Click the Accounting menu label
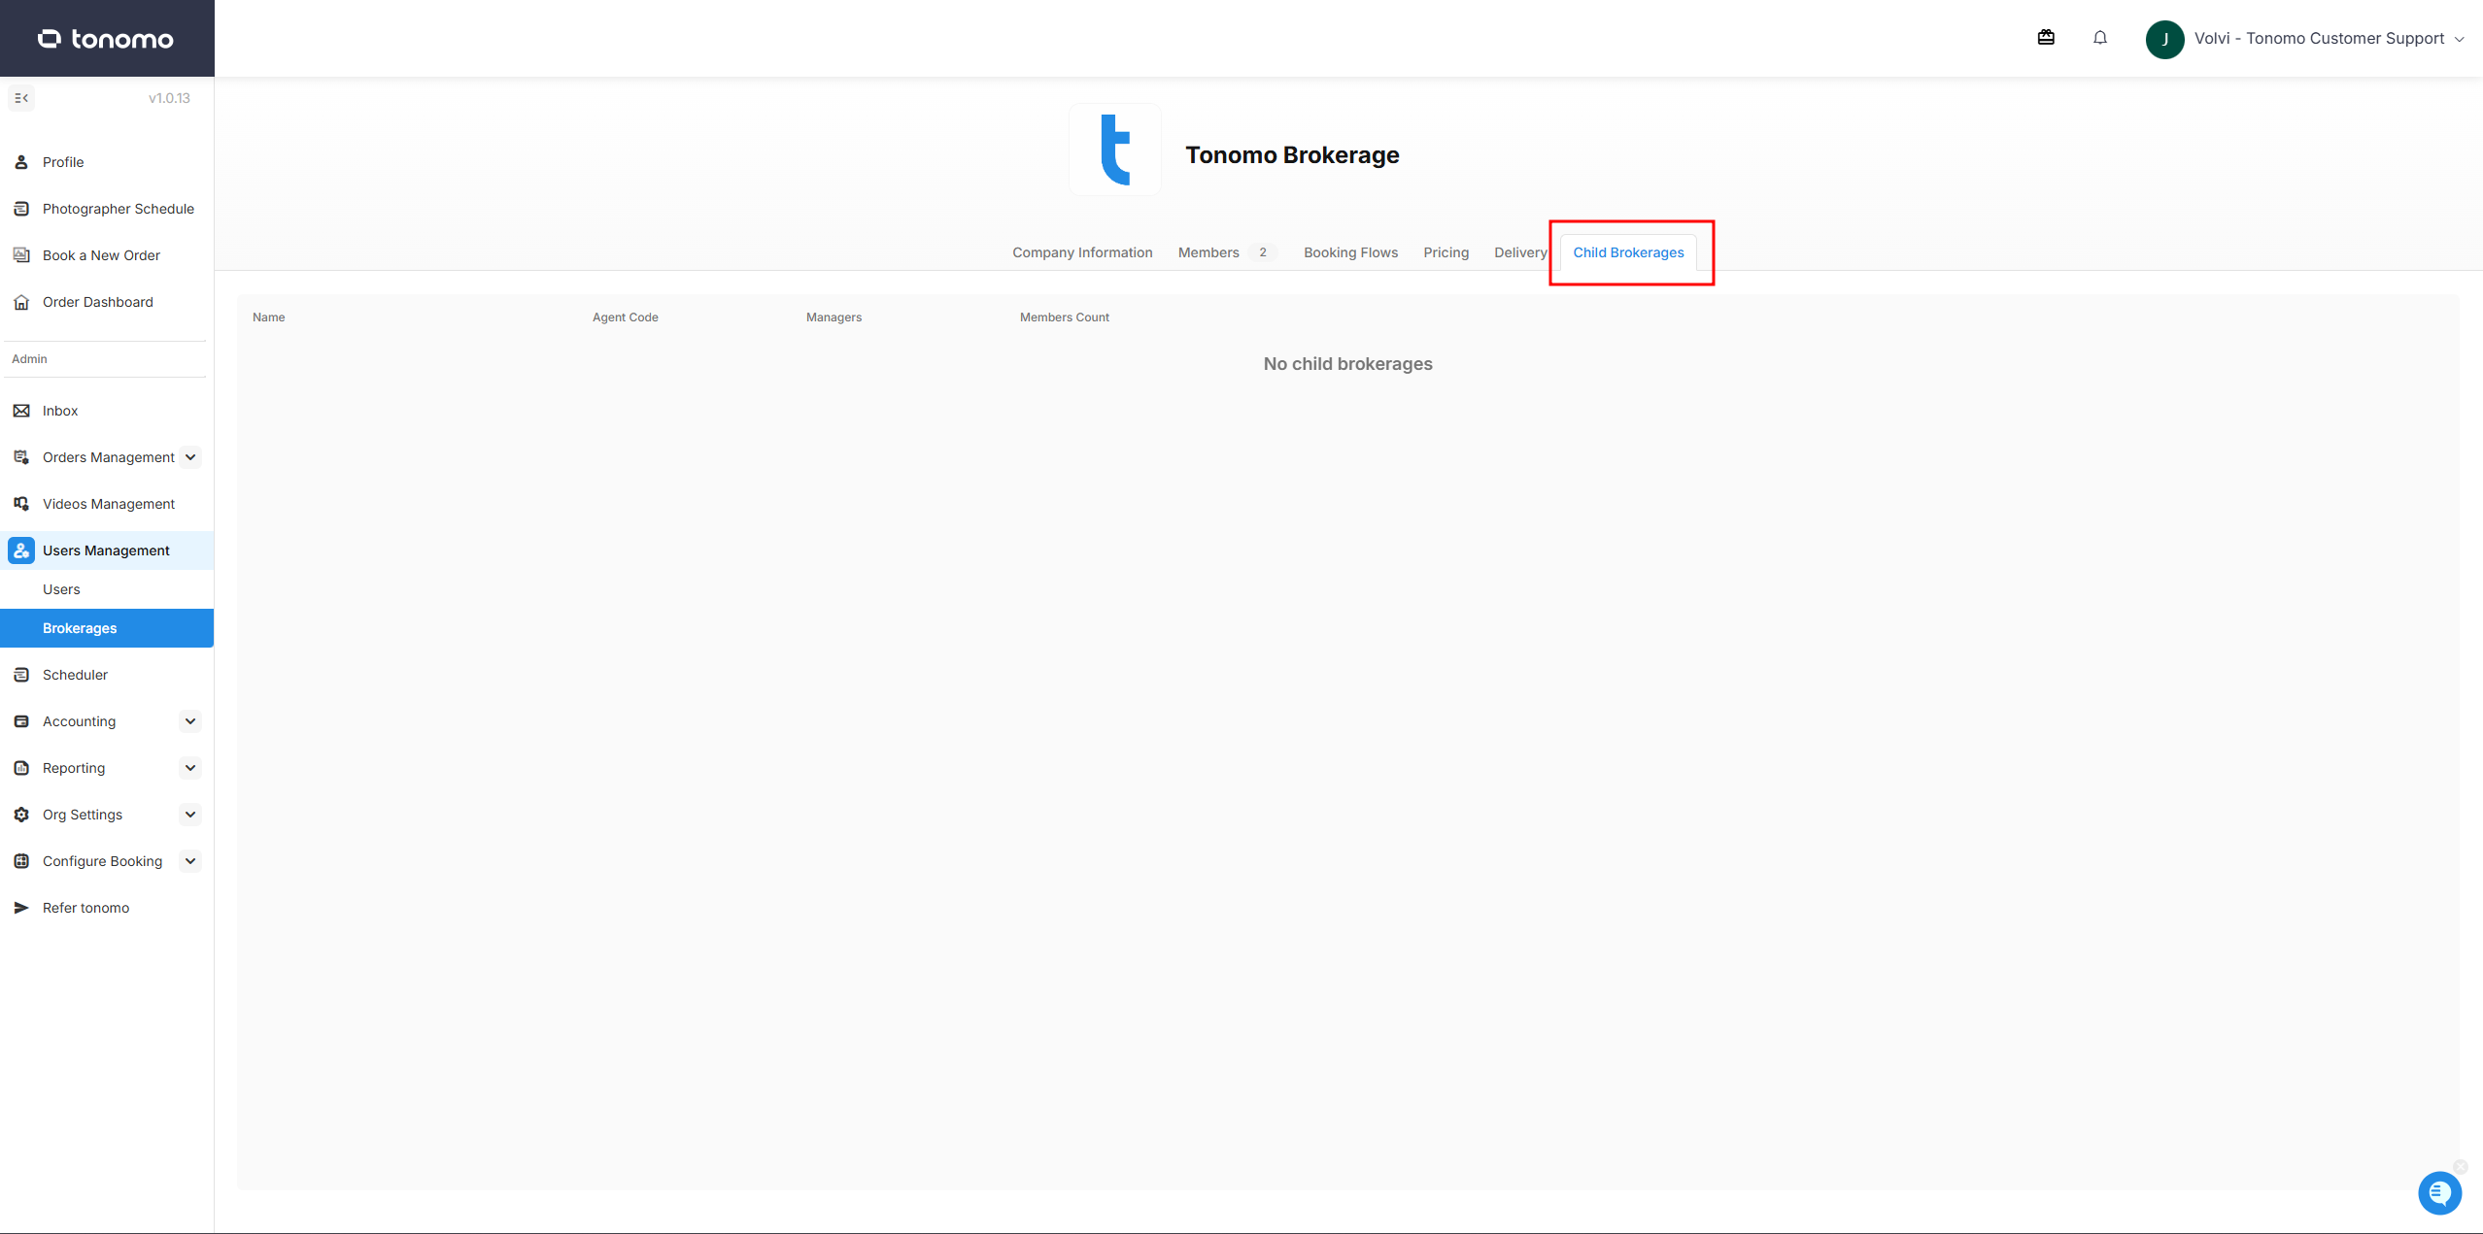 pos(79,721)
